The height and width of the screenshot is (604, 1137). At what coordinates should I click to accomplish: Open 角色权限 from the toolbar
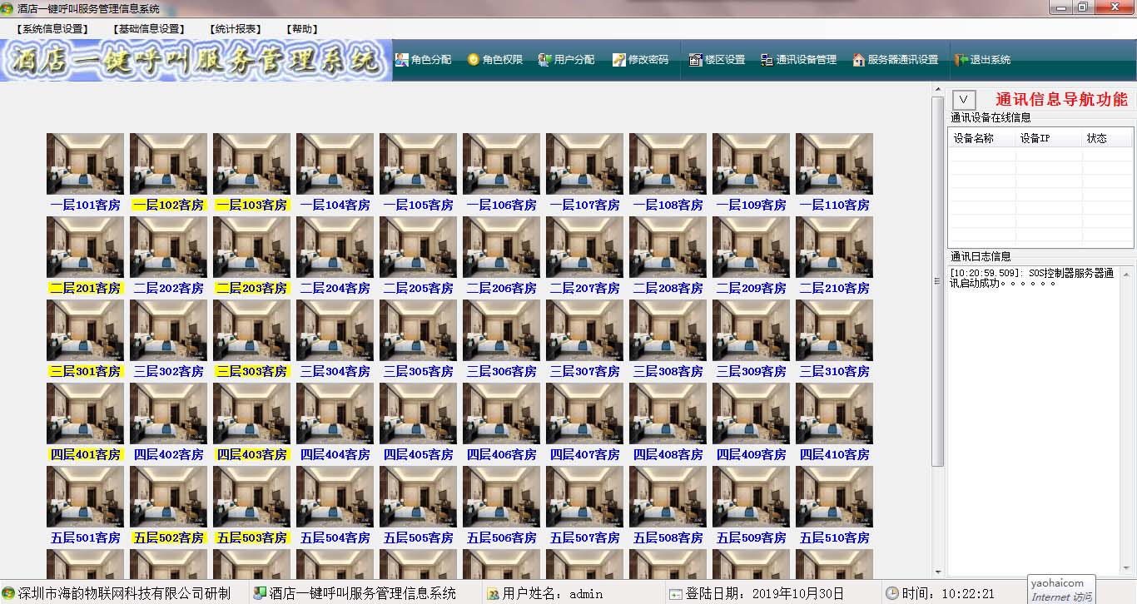(474, 60)
